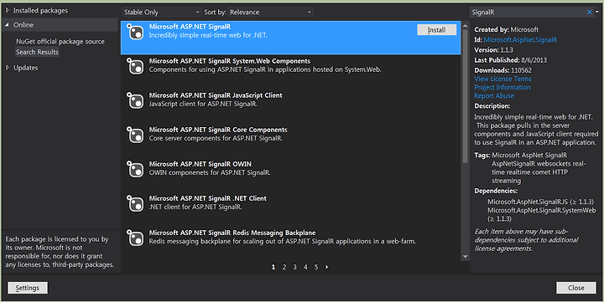Go to results page 2
604x302 pixels.
click(284, 267)
